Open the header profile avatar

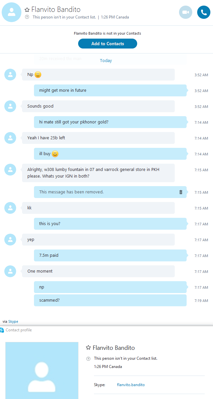(x=12, y=12)
